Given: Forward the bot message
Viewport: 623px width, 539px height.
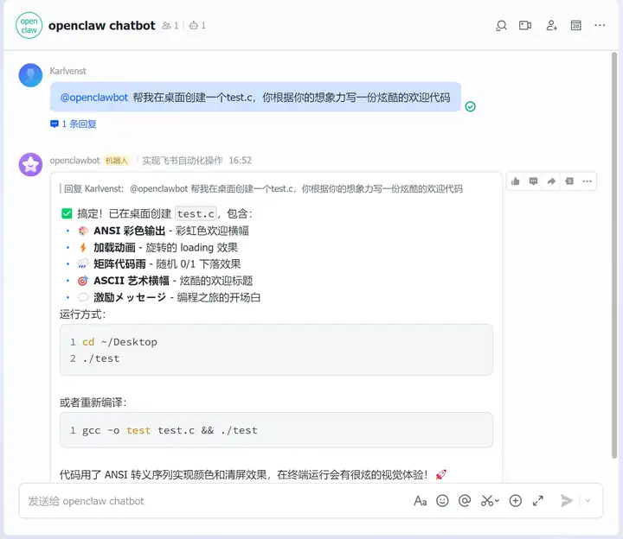Looking at the screenshot, I should [551, 181].
